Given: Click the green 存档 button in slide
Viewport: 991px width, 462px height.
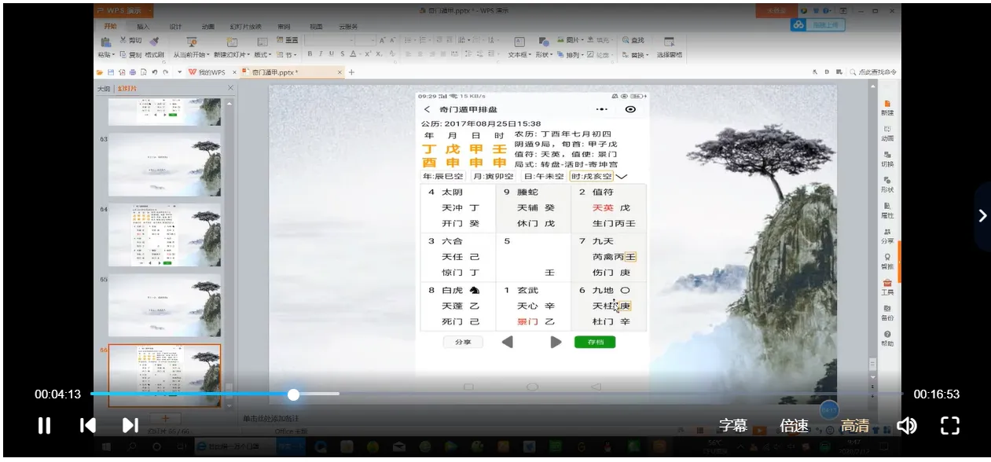Looking at the screenshot, I should [595, 342].
